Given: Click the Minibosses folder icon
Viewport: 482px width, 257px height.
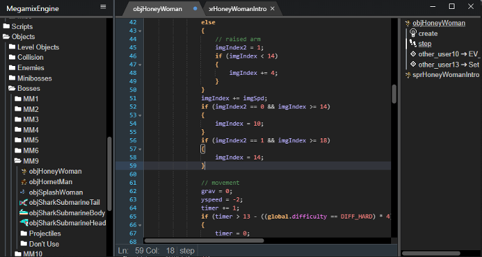Looking at the screenshot, I should (x=12, y=78).
